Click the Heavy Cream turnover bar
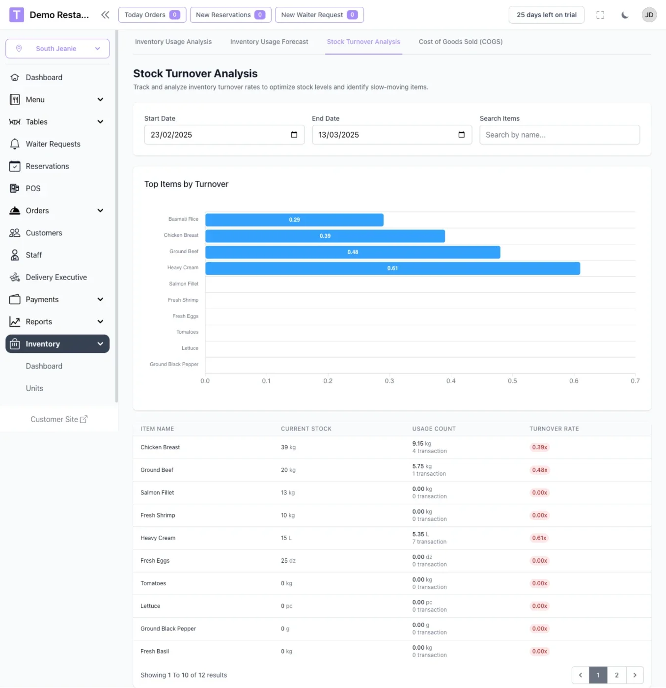Image resolution: width=666 pixels, height=688 pixels. (x=392, y=268)
